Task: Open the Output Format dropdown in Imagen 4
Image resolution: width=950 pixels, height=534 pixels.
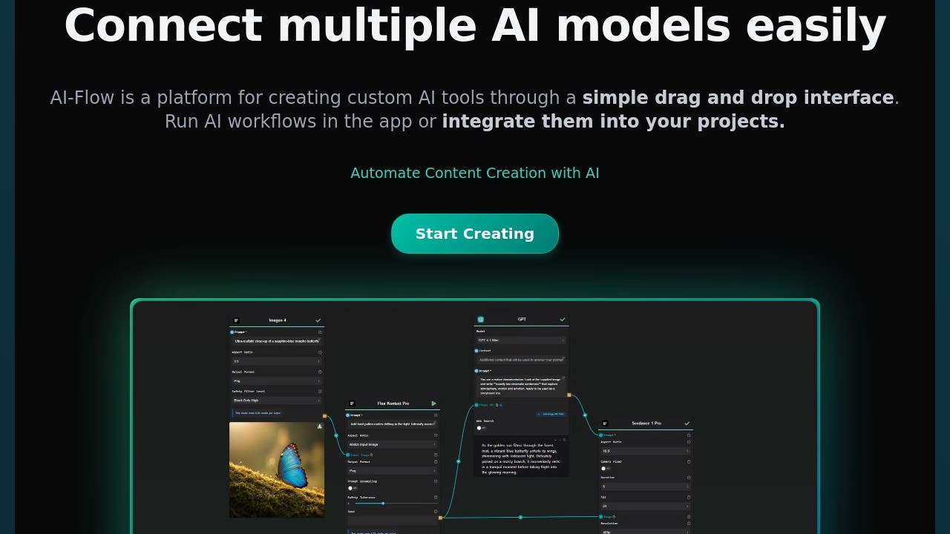Action: [276, 380]
